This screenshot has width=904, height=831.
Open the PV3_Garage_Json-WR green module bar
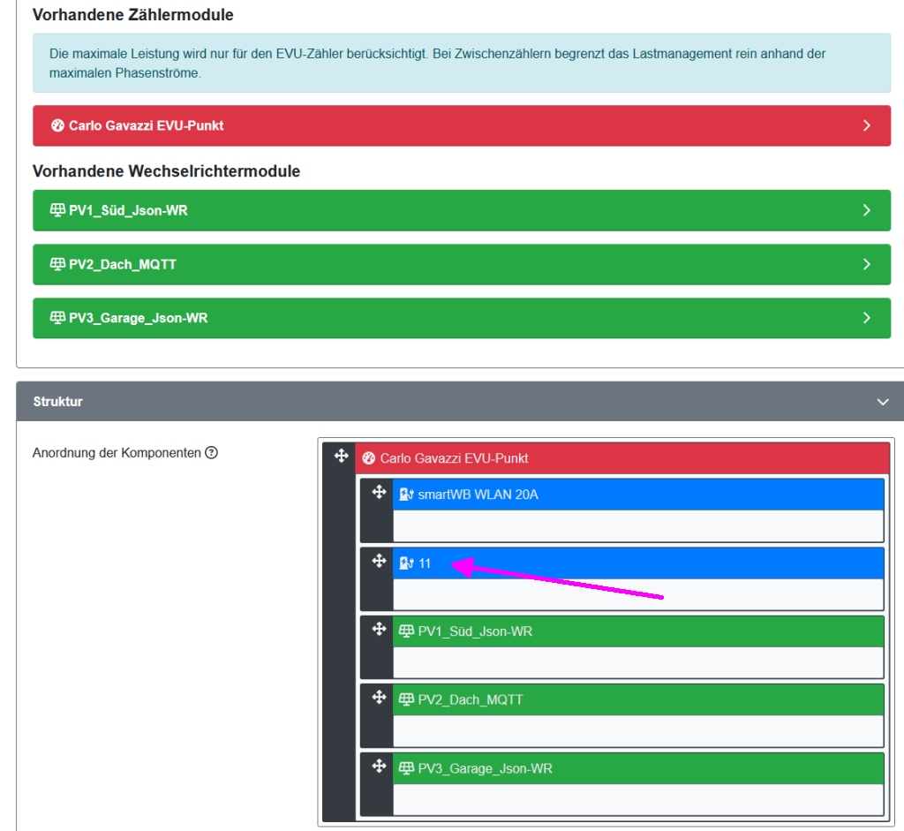point(462,318)
